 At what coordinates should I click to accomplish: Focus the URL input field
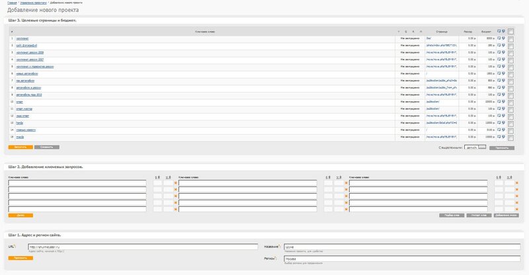(x=143, y=247)
